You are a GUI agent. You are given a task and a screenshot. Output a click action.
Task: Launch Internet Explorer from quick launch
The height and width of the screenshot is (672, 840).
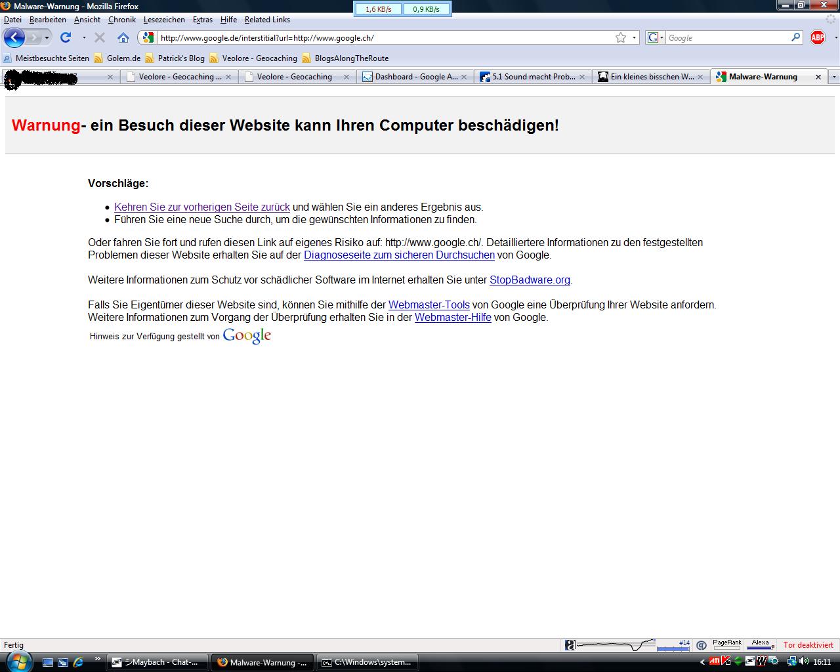78,662
